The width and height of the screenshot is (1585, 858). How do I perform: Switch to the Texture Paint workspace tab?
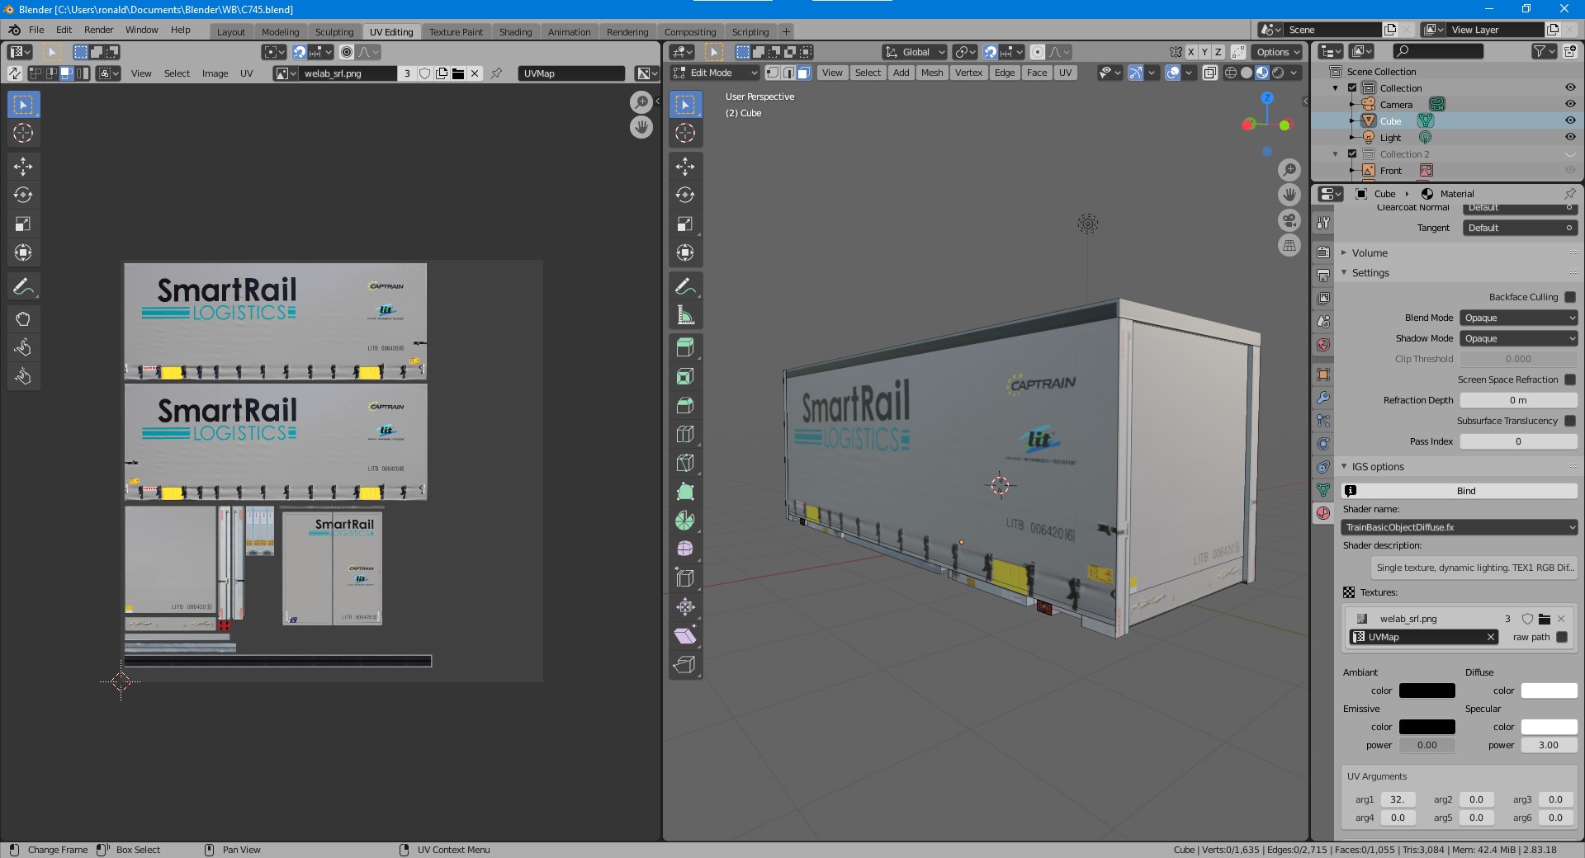(x=456, y=32)
